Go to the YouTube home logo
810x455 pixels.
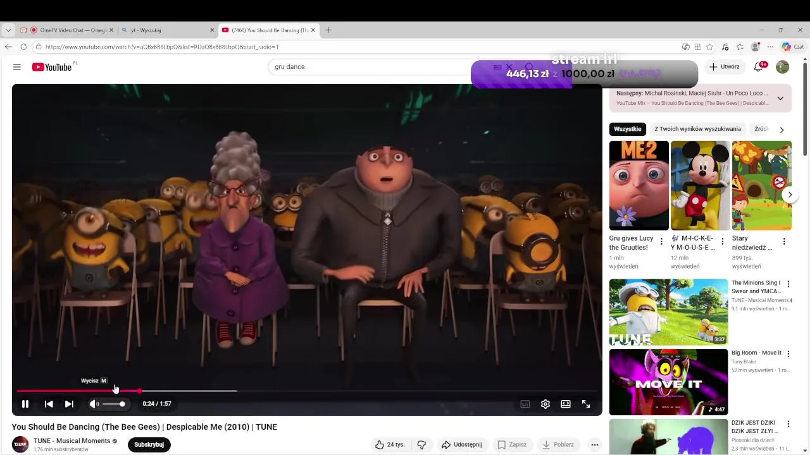[52, 67]
